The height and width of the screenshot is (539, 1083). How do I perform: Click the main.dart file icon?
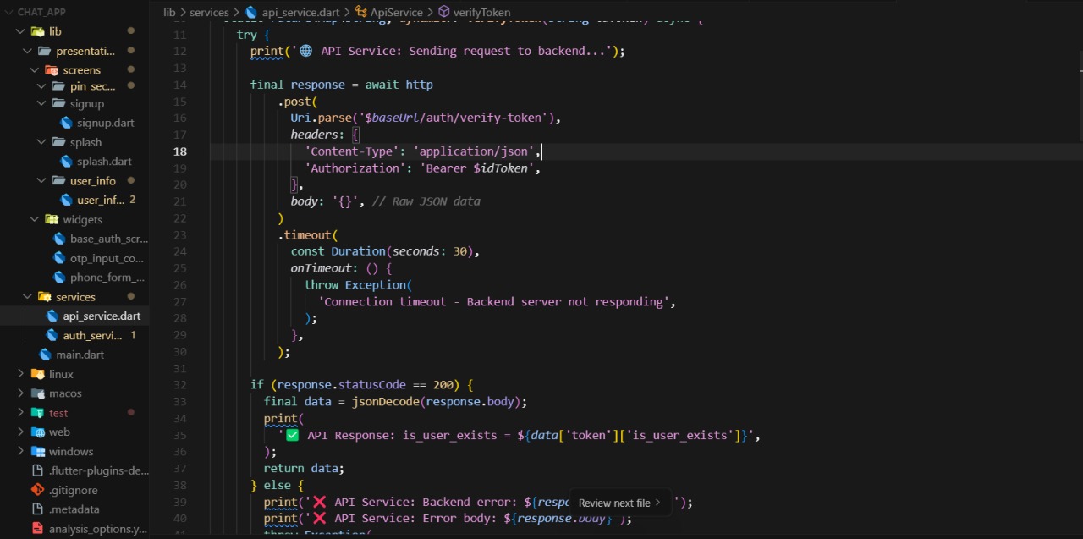coord(46,355)
